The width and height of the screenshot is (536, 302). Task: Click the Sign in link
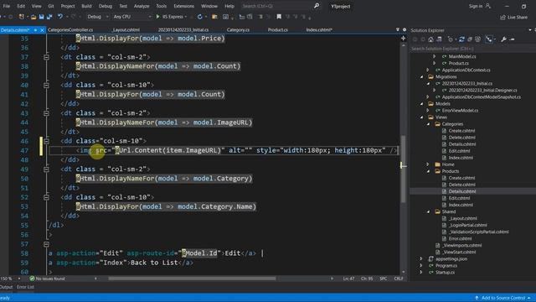(476, 6)
